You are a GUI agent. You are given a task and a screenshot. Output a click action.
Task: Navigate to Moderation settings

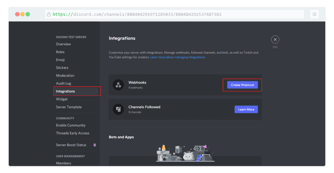coord(65,75)
